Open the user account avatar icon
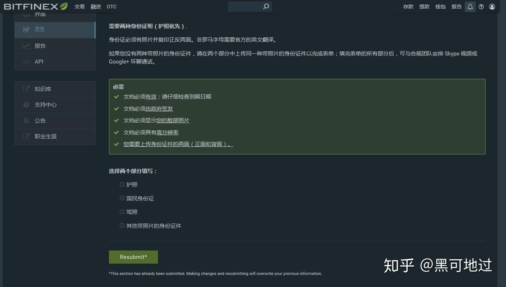The image size is (506, 287). coord(492,6)
